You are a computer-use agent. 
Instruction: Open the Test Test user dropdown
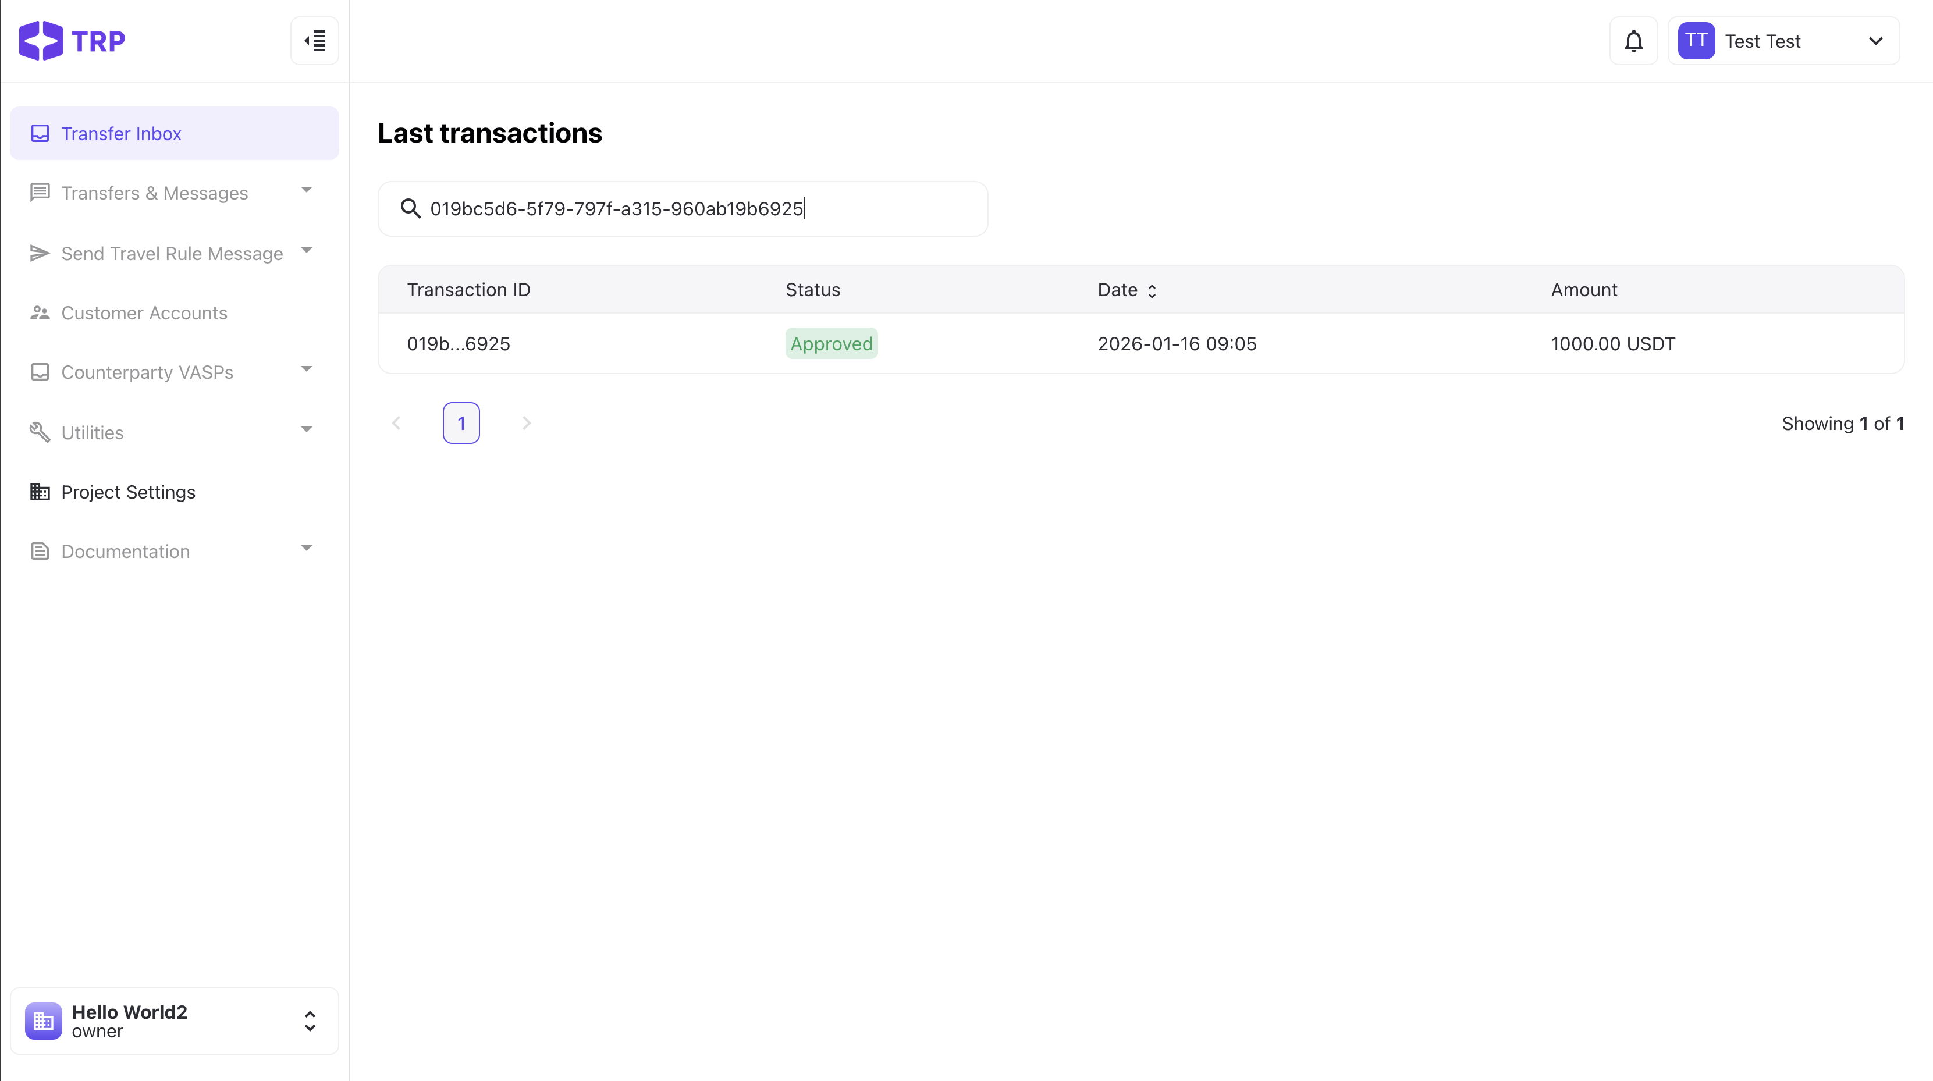(x=1874, y=41)
